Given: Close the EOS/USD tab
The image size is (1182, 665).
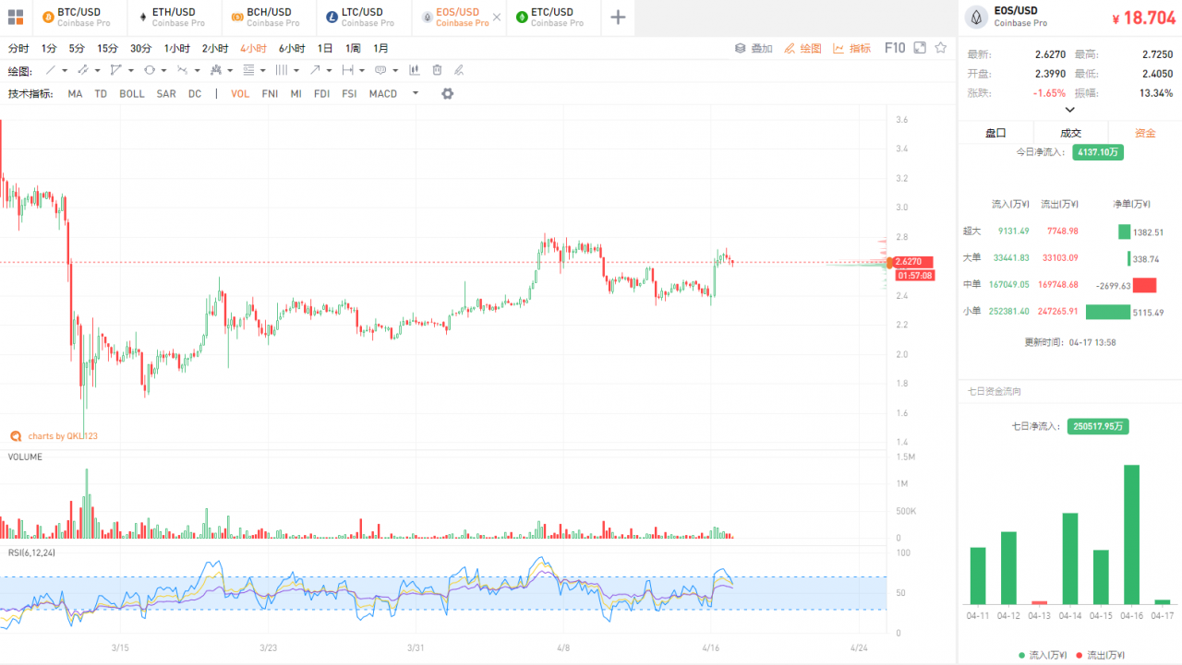Looking at the screenshot, I should (x=498, y=17).
